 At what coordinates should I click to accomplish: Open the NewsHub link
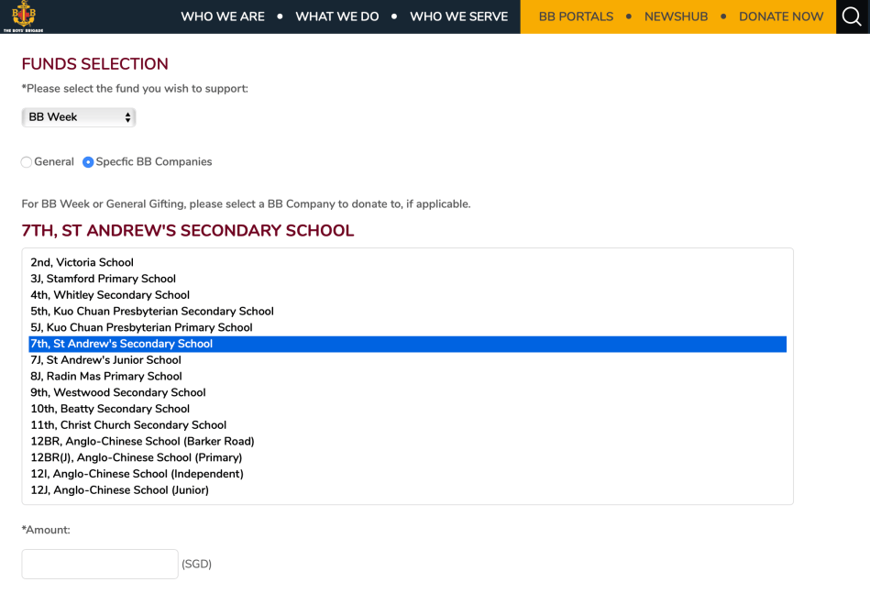[677, 16]
